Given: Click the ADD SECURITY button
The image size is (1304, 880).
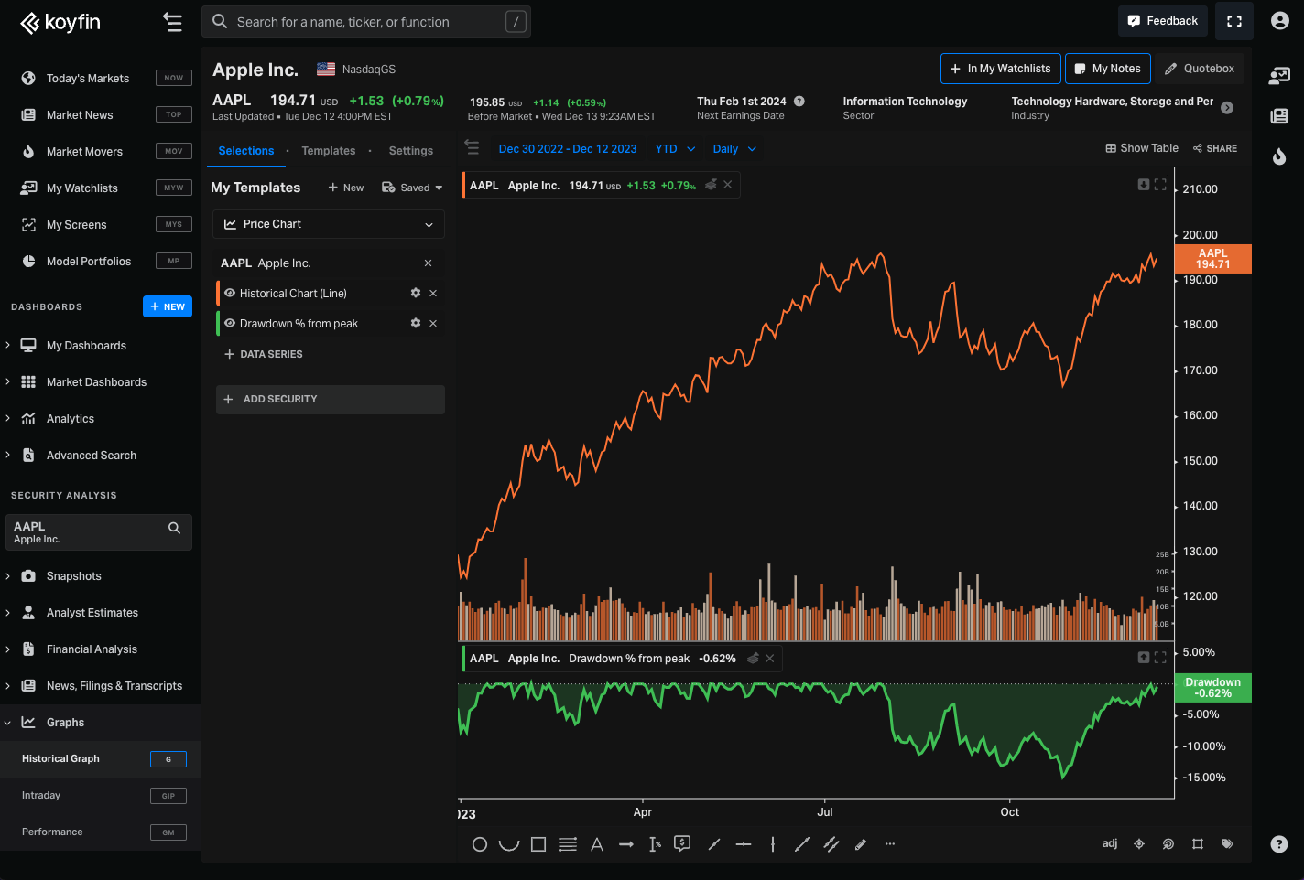Looking at the screenshot, I should coord(330,399).
